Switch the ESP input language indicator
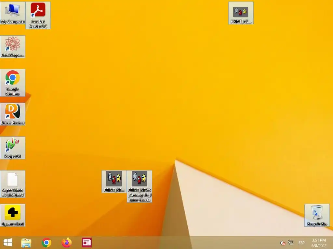 click(301, 243)
